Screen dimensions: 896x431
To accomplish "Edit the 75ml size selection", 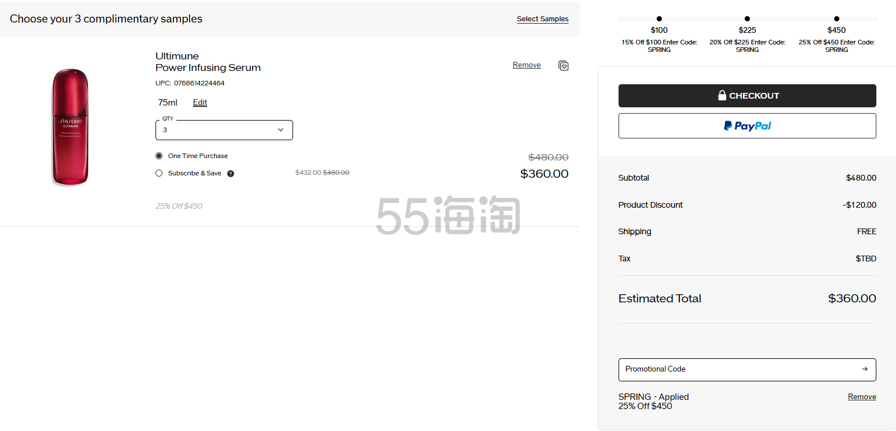I will click(x=200, y=103).
